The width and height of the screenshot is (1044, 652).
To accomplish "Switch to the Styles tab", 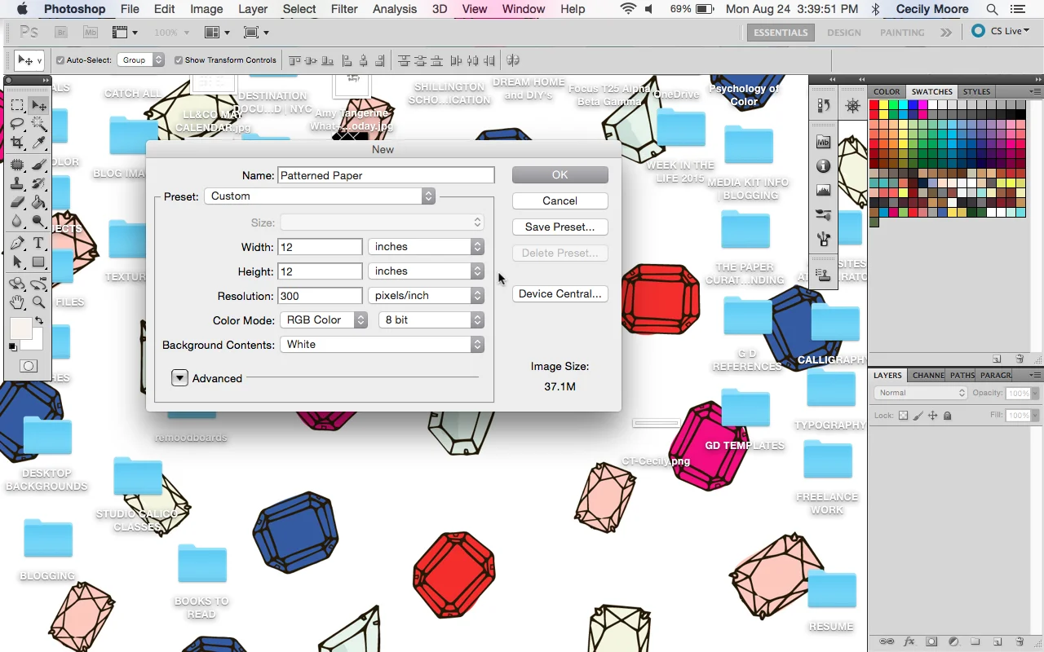I will (976, 91).
